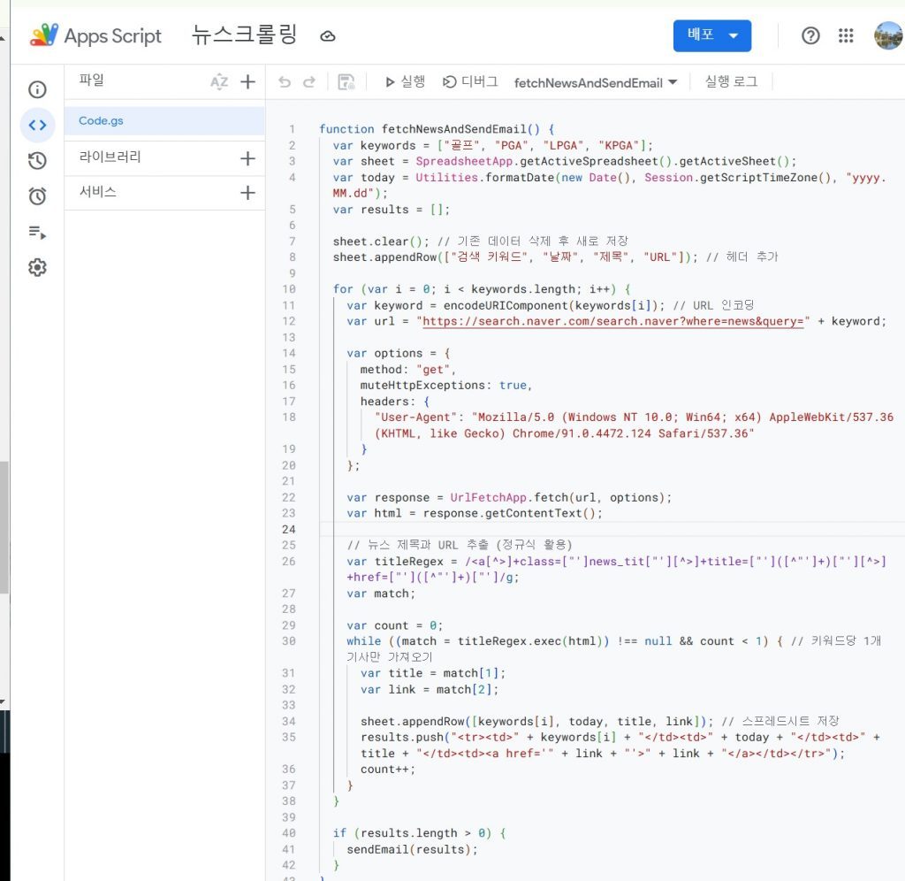Open Executions list icon in sidebar
Screen dimensions: 905x881
[x=37, y=233]
